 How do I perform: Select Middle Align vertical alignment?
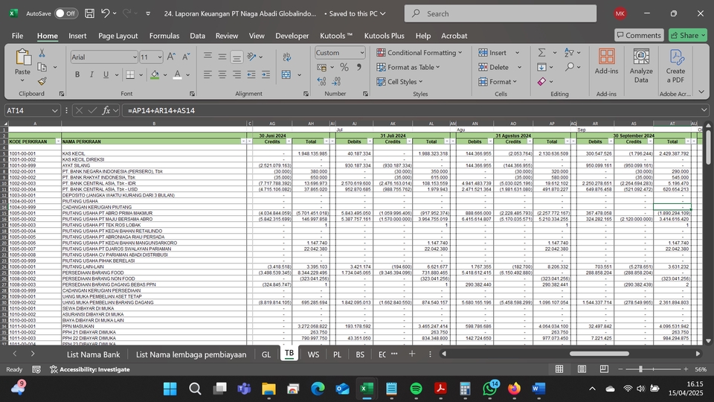[222, 57]
